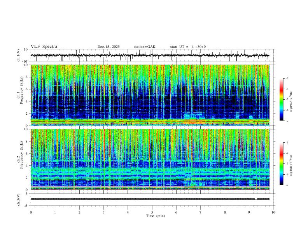Image resolution: width=308 pixels, height=238 pixels.
Task: Click the ch.3 black signal bar
Action: [150, 199]
